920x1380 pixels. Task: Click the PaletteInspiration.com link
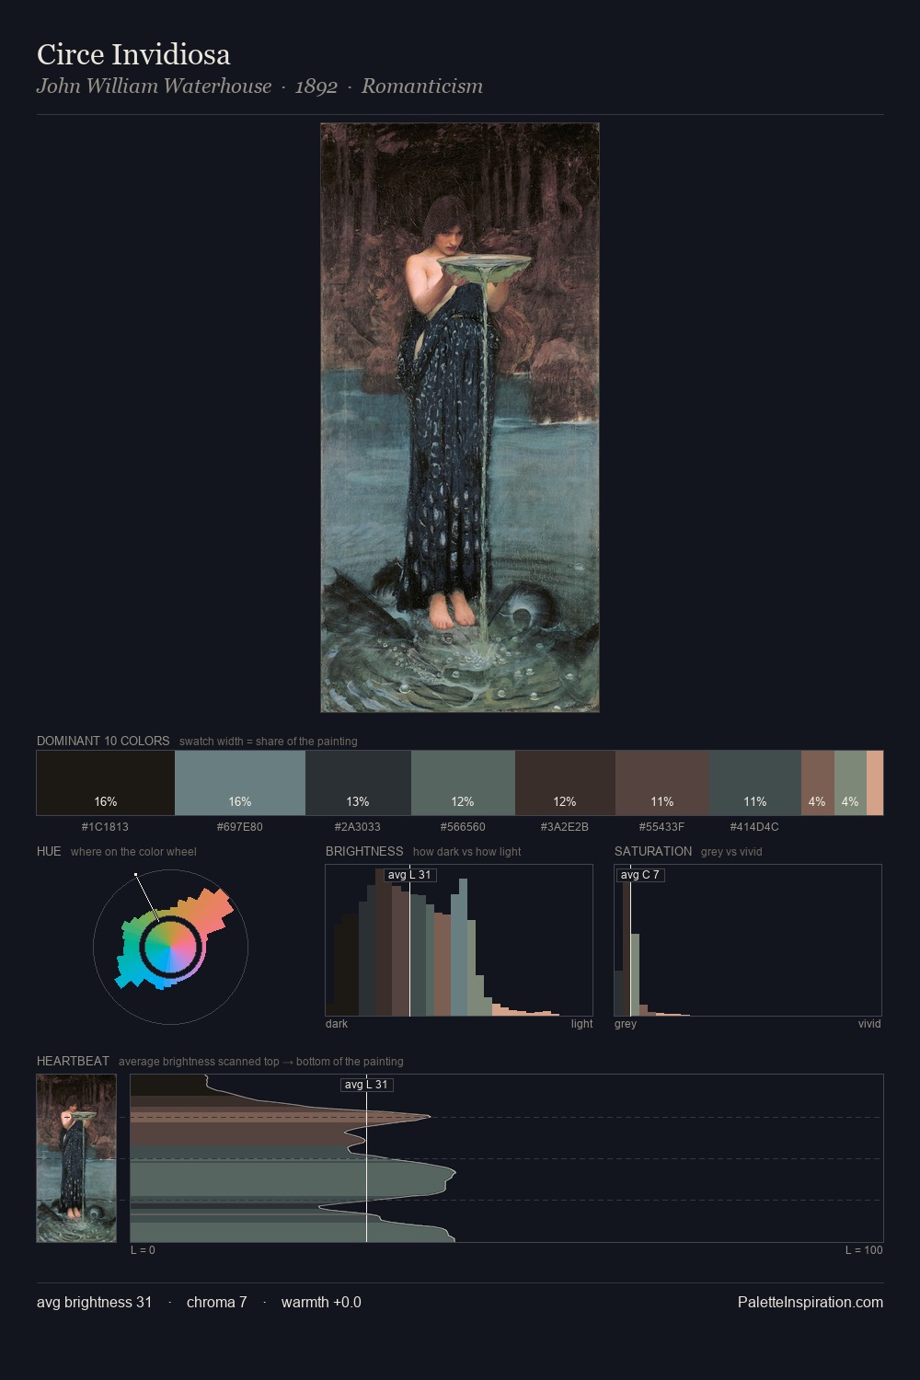tap(811, 1302)
